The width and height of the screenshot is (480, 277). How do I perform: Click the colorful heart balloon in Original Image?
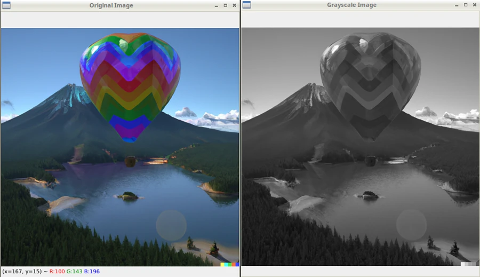(x=130, y=88)
